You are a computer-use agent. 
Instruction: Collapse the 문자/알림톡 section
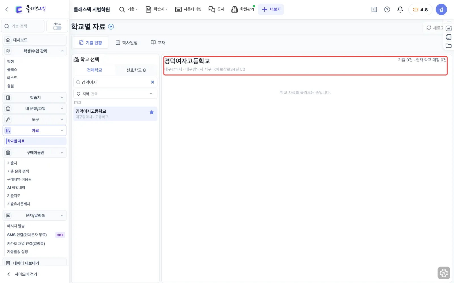click(35, 215)
